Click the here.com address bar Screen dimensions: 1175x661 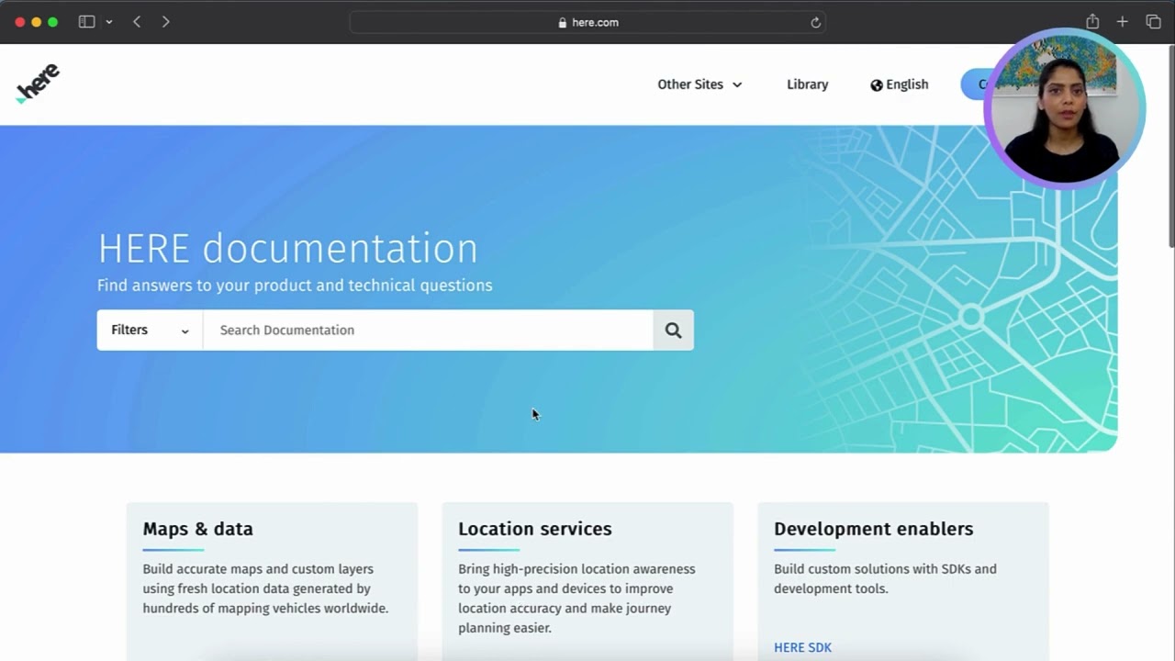pyautogui.click(x=587, y=22)
